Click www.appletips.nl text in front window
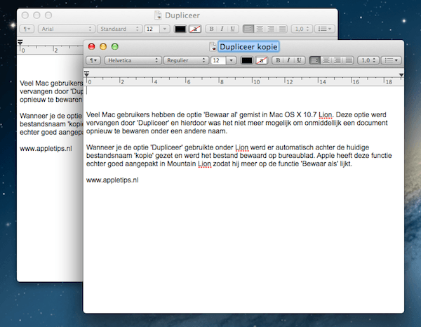The image size is (421, 327). click(x=112, y=180)
